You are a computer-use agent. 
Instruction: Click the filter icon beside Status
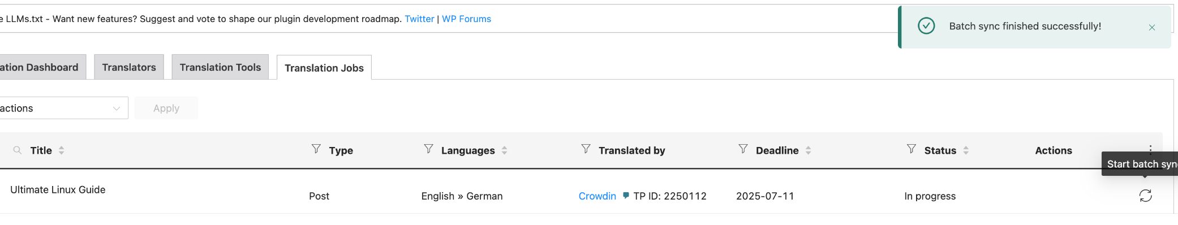[911, 149]
